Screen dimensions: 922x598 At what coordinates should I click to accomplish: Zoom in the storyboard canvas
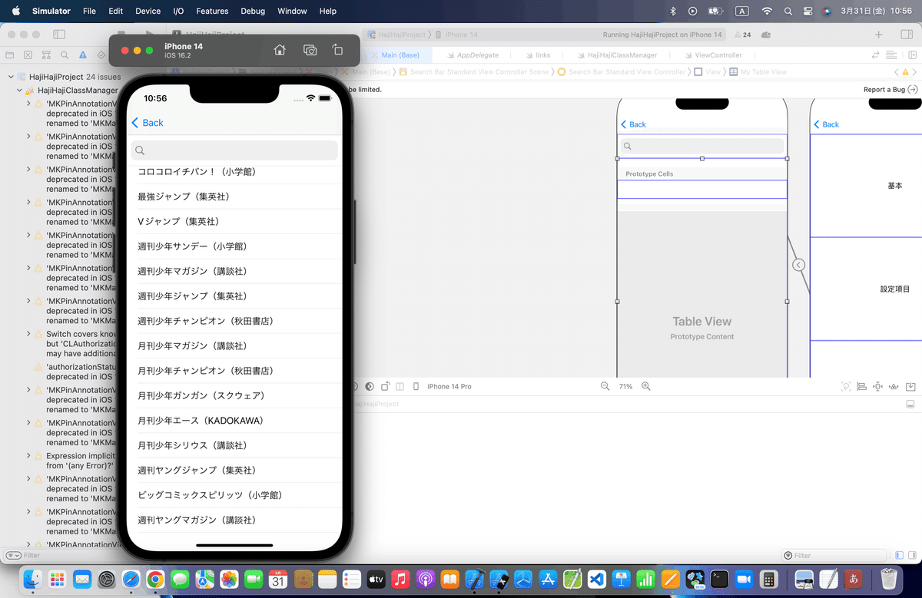[646, 386]
